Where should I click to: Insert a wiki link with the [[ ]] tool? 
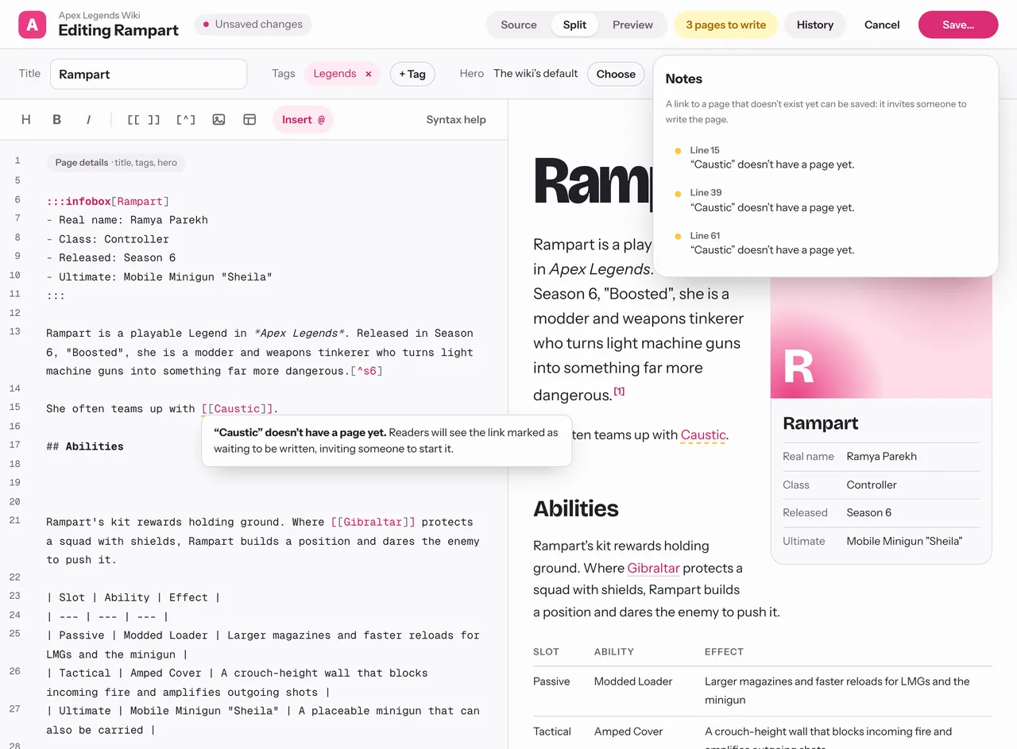tap(144, 120)
